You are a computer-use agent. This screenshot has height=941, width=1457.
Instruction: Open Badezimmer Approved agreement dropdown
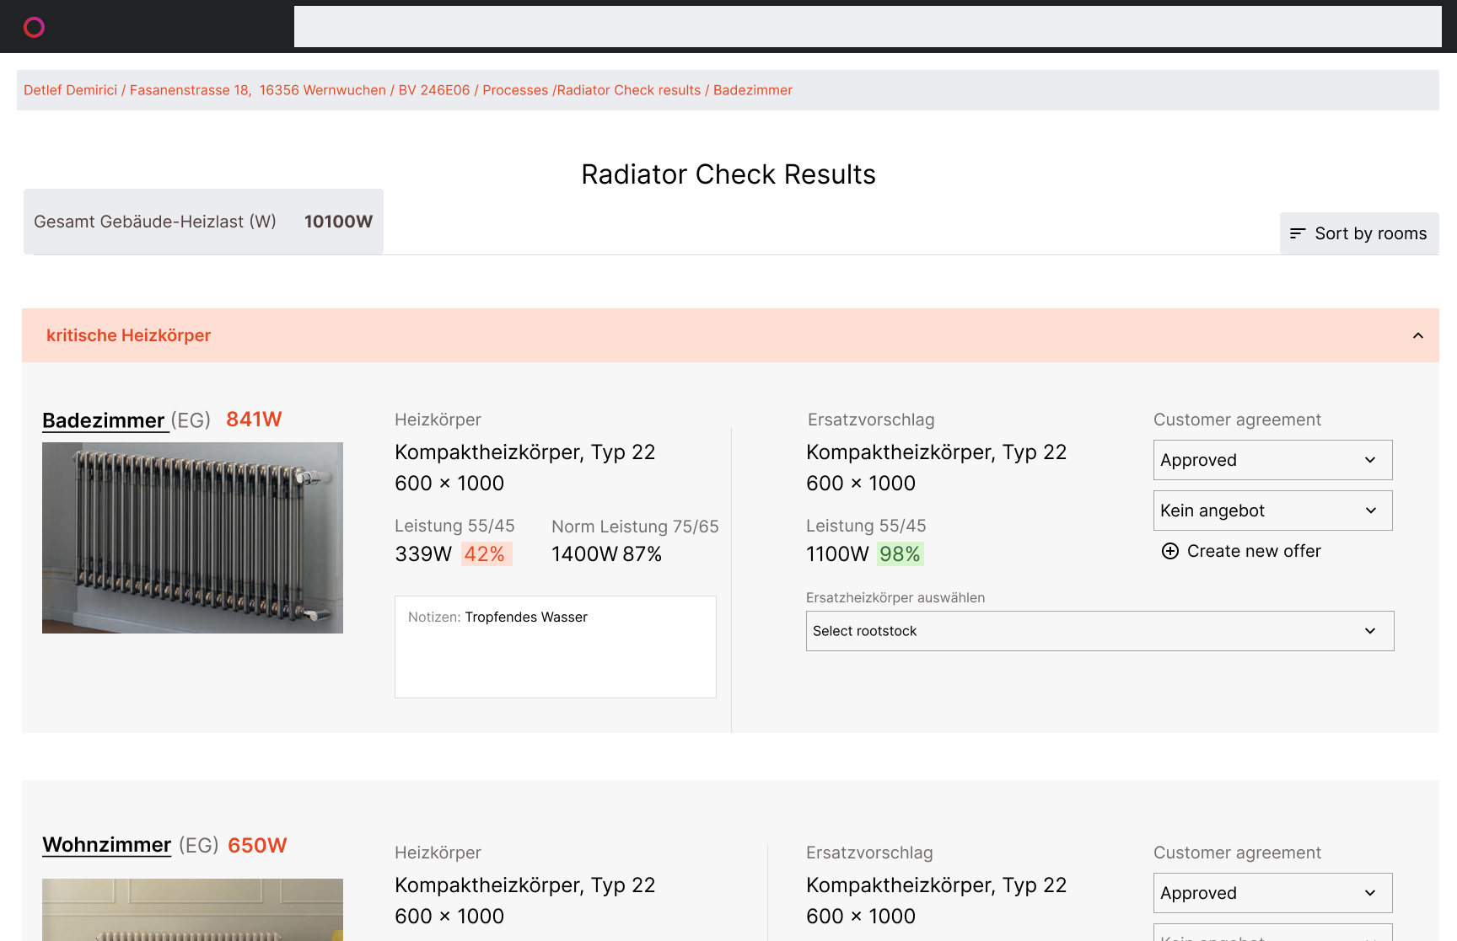tap(1272, 460)
